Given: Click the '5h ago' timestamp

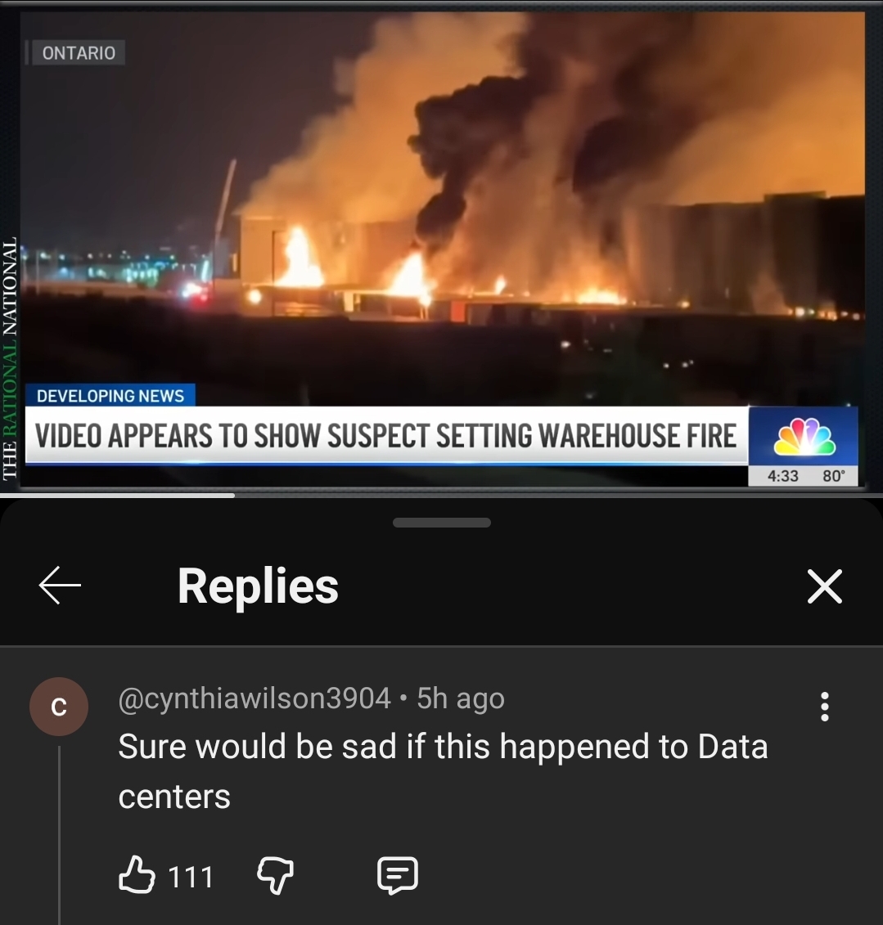Looking at the screenshot, I should [461, 698].
